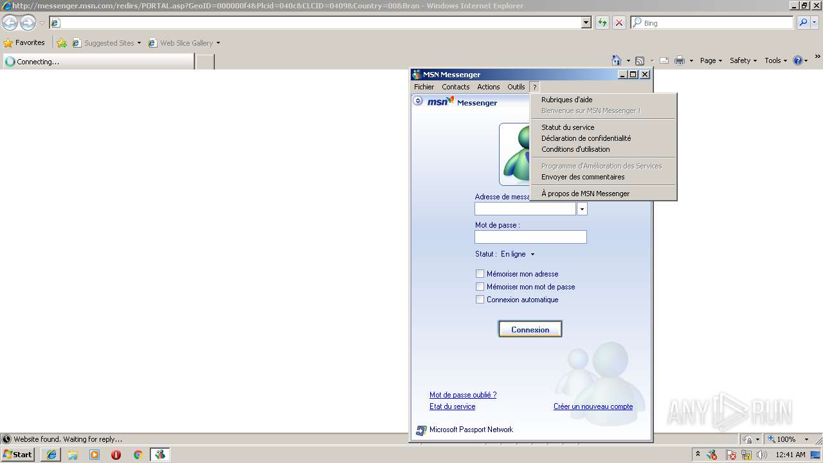Open a new tab in Internet Explorer
This screenshot has height=463, width=823.
[204, 62]
